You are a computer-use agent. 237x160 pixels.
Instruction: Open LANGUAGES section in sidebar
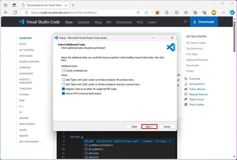(26, 74)
